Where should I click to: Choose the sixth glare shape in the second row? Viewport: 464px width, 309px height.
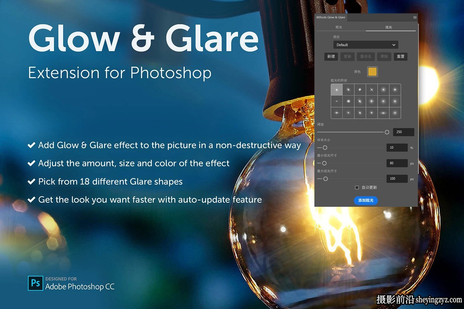pyautogui.click(x=395, y=101)
